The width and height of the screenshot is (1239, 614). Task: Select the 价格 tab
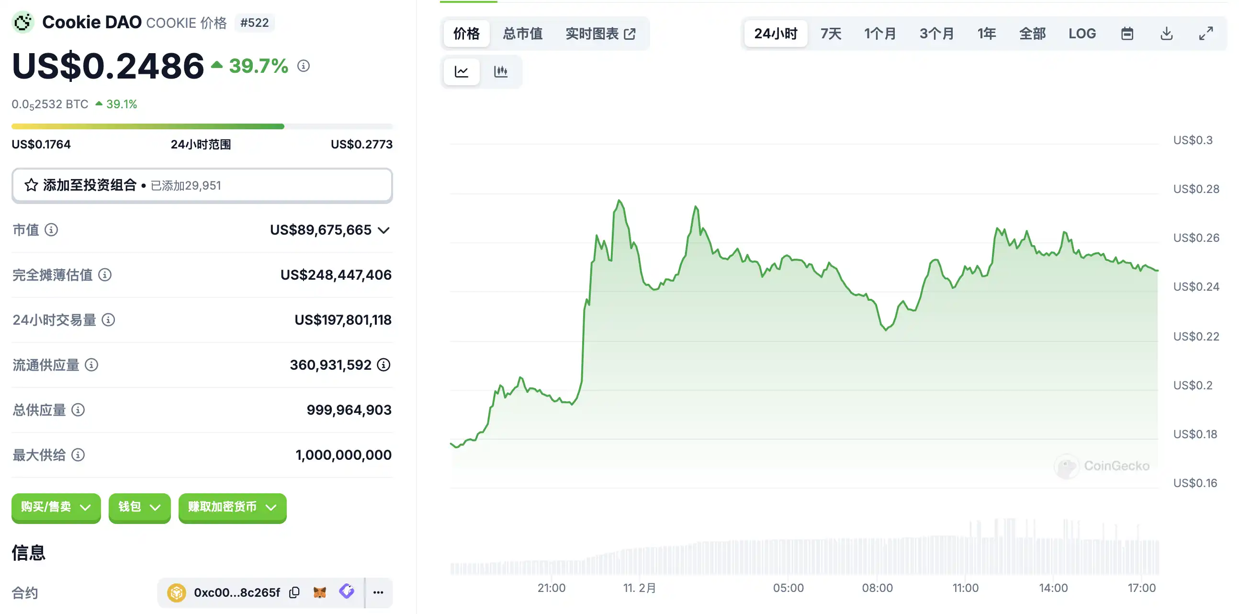[466, 34]
